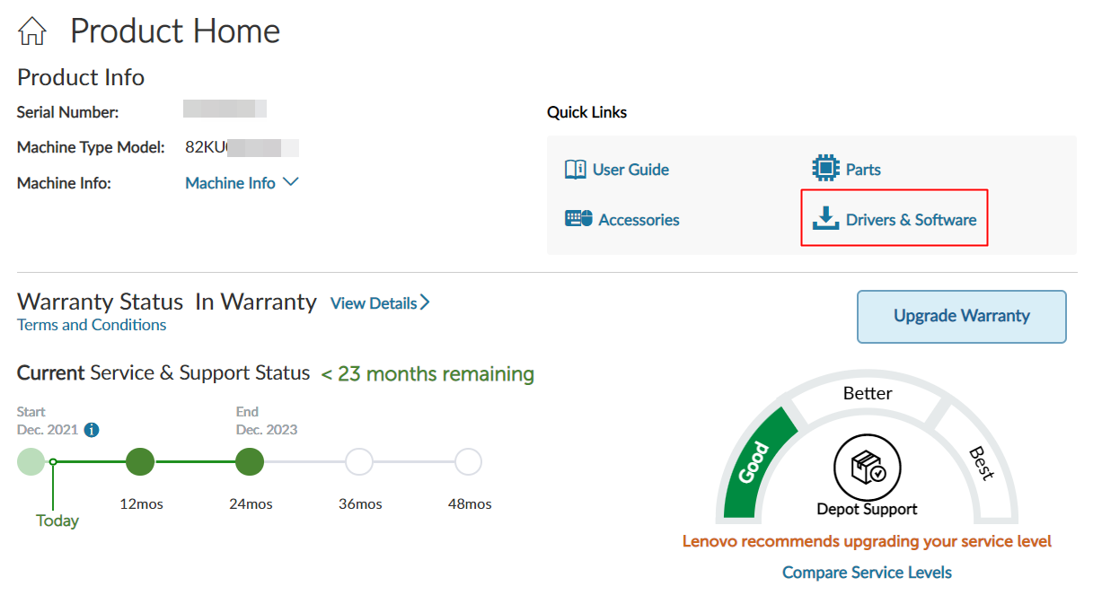This screenshot has width=1093, height=604.
Task: Click the Parts chip icon
Action: (x=825, y=169)
